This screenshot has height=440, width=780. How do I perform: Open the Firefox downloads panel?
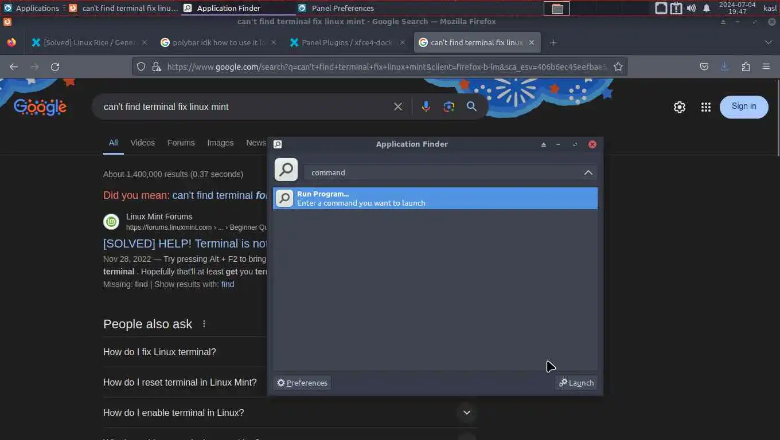coord(725,67)
